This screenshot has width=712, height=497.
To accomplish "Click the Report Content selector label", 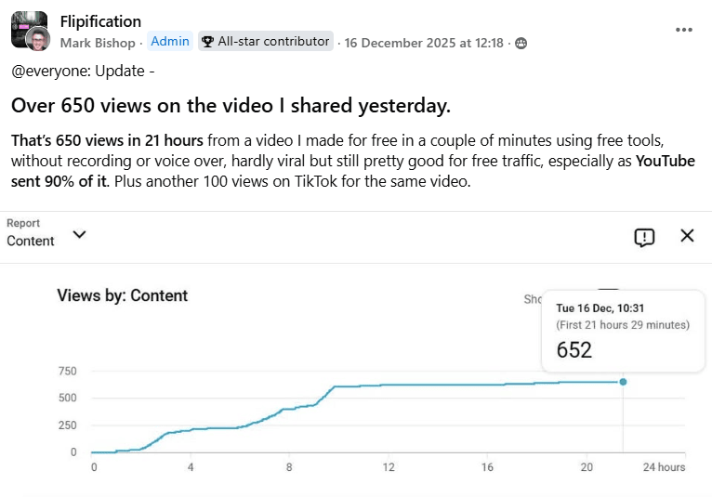I will [x=31, y=241].
